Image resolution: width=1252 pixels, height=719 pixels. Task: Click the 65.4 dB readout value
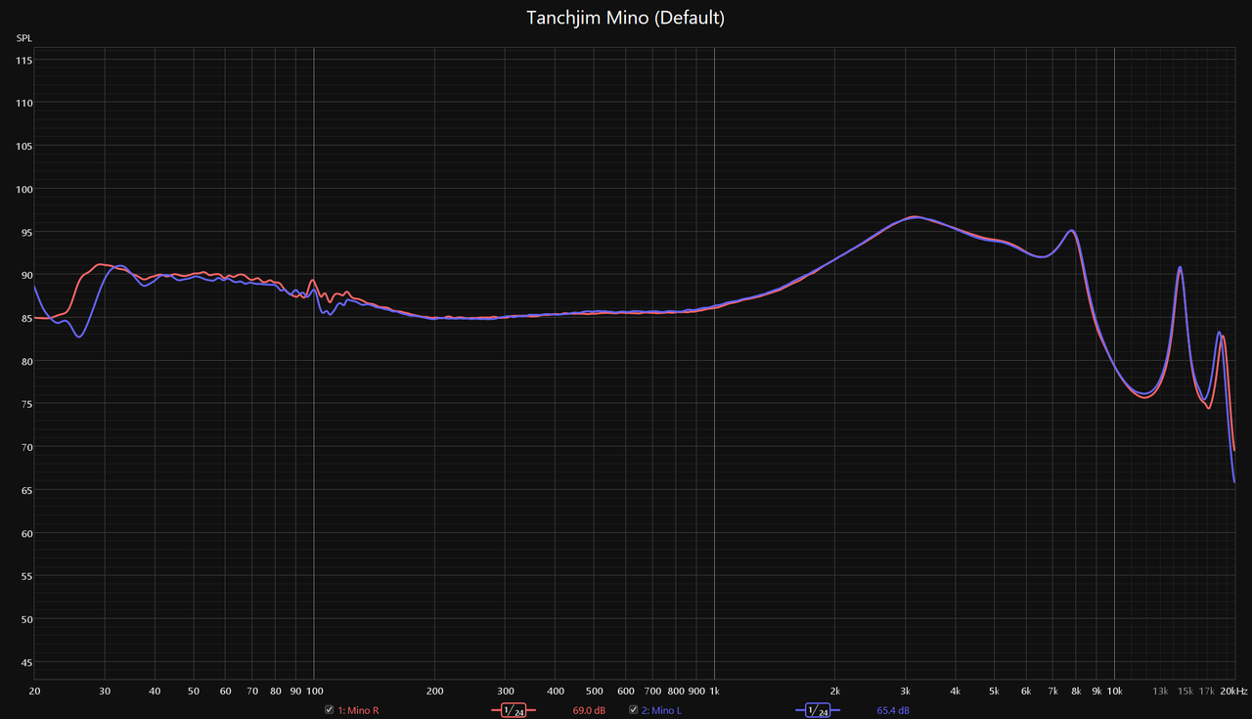[893, 710]
